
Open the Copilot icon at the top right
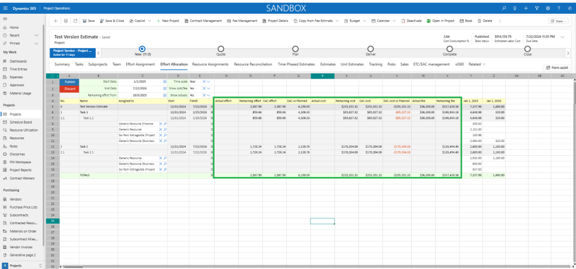pyautogui.click(x=570, y=8)
